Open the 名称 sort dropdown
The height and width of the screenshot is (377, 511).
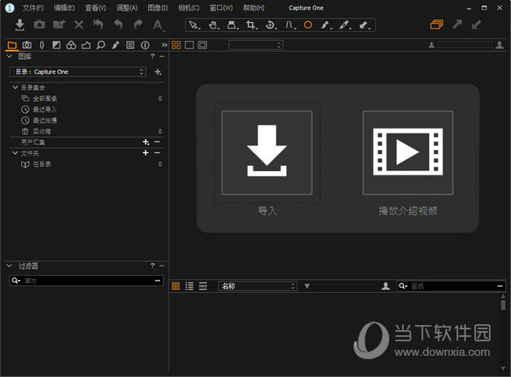click(258, 286)
